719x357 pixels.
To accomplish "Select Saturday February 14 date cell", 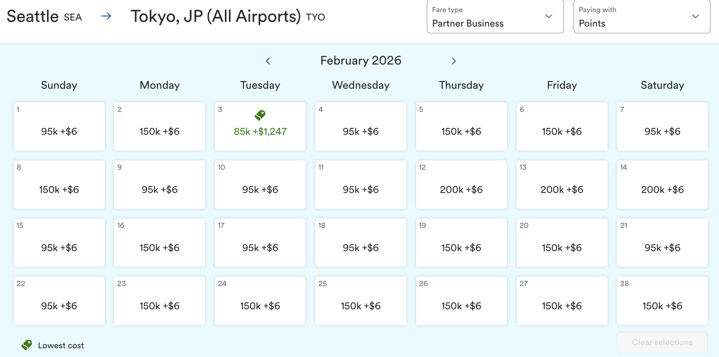I will pos(662,185).
